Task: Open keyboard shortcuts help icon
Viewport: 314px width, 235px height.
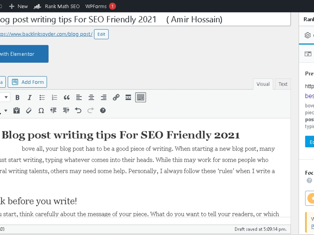Action: click(x=103, y=111)
